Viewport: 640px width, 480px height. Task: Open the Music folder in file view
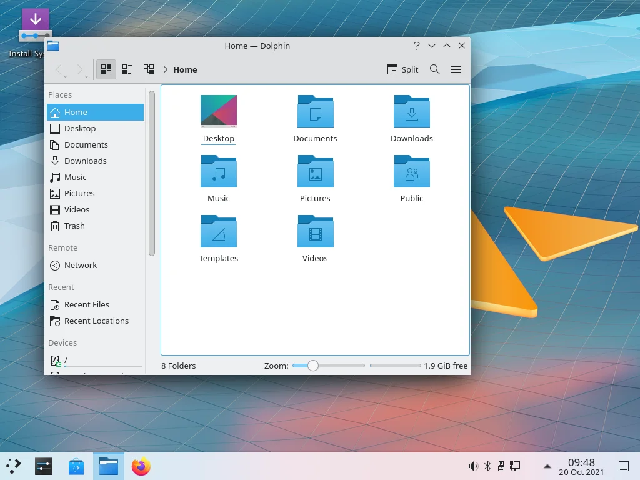point(219,172)
